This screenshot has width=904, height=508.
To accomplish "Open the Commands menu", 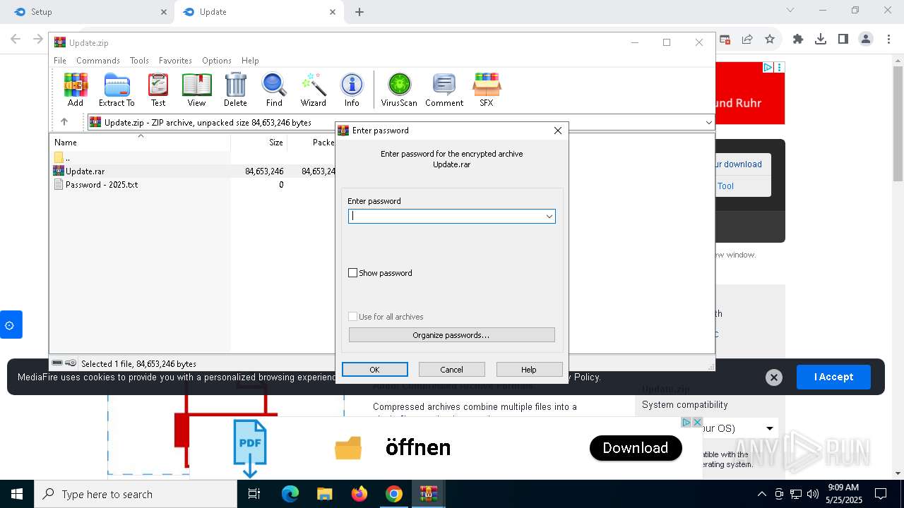I will 98,61.
